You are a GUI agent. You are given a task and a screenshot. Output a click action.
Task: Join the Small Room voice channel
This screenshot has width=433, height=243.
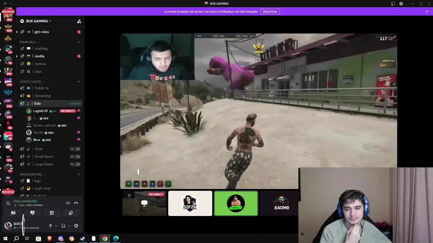pyautogui.click(x=50, y=156)
